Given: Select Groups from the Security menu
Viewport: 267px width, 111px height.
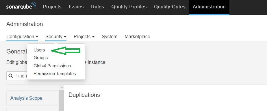Looking at the screenshot, I should [x=41, y=58].
